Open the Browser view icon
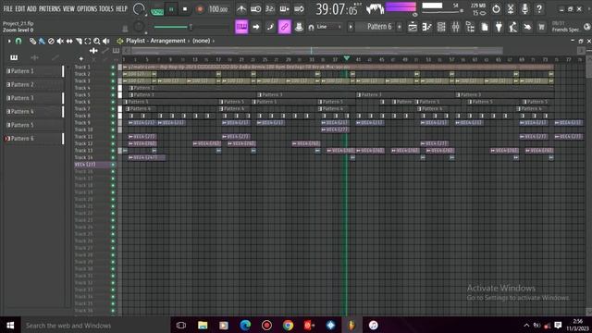Viewport: 592px width, 333px height. coord(470,27)
